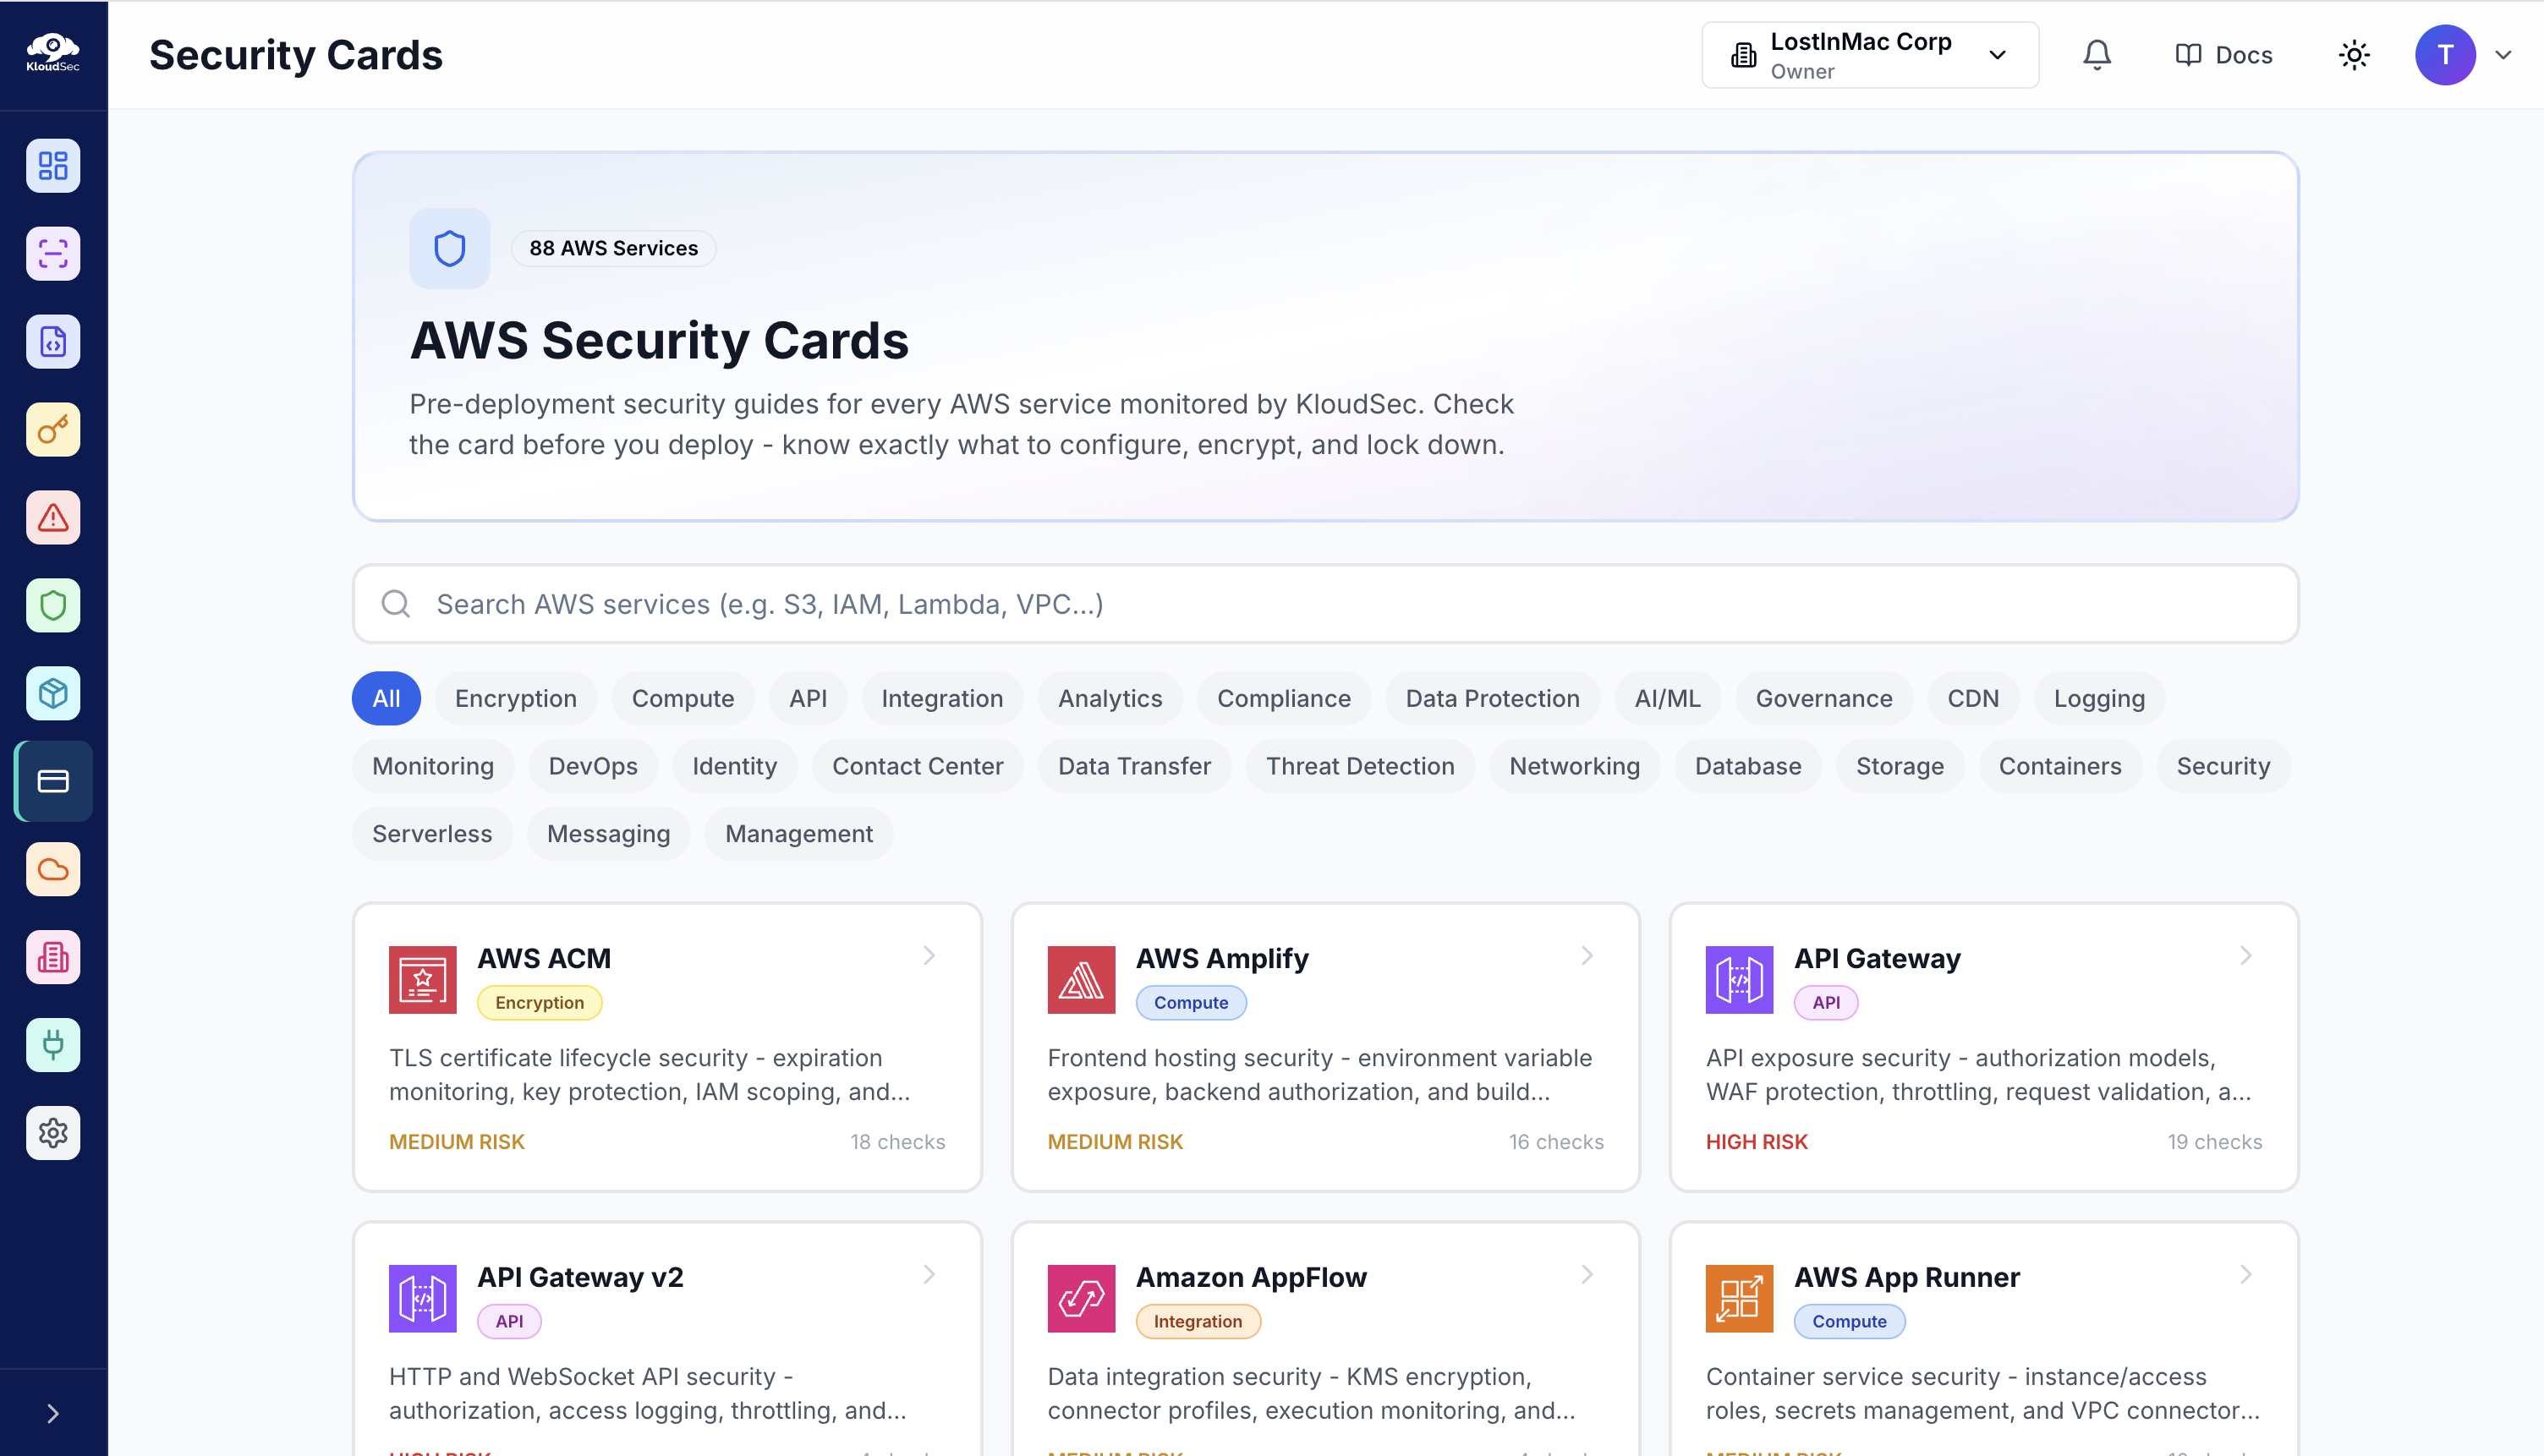The height and width of the screenshot is (1456, 2544).
Task: Filter by Governance category chip
Action: coord(1824,698)
